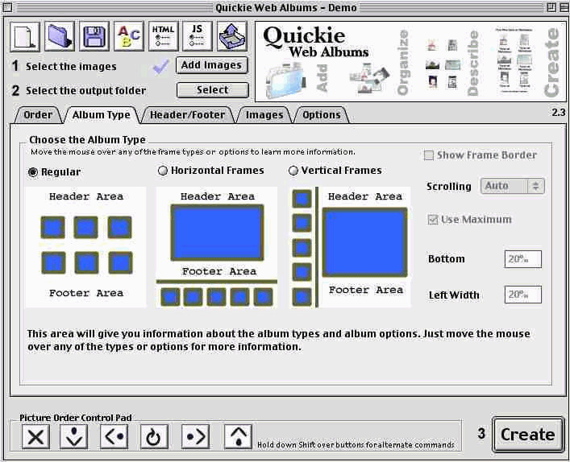Open the Header/Footer tab
Viewport: 570px width, 462px height.
pyautogui.click(x=187, y=115)
